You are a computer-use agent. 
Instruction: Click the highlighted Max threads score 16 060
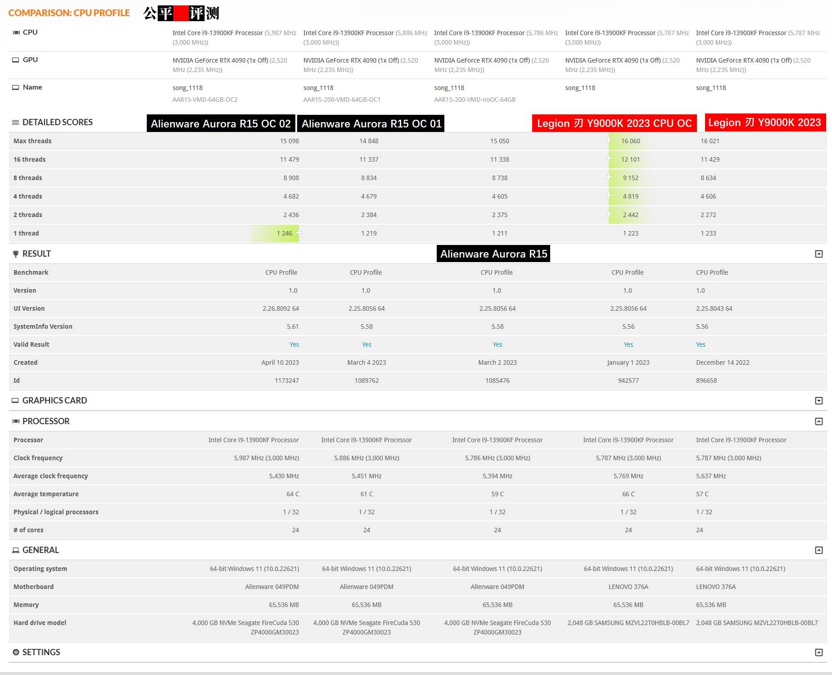pyautogui.click(x=630, y=141)
